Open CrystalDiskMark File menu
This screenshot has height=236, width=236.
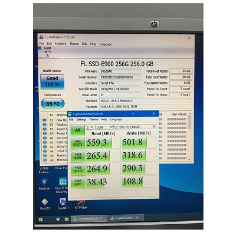coord(71,120)
